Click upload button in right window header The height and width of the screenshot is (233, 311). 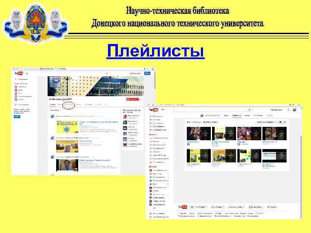pyautogui.click(x=277, y=110)
